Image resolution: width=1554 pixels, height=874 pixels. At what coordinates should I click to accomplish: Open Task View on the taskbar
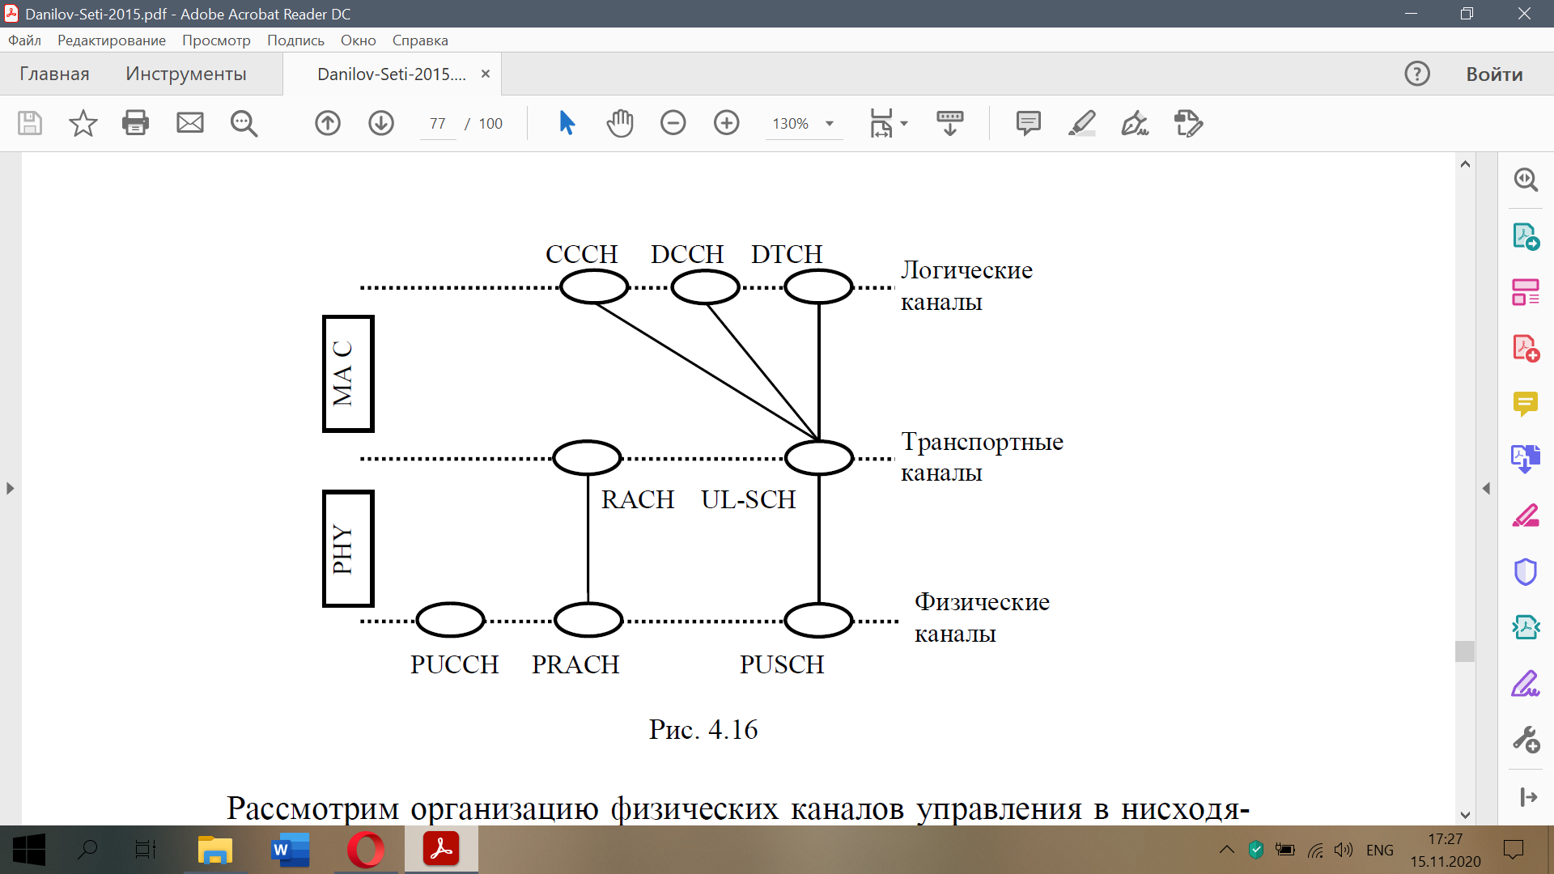click(x=146, y=850)
